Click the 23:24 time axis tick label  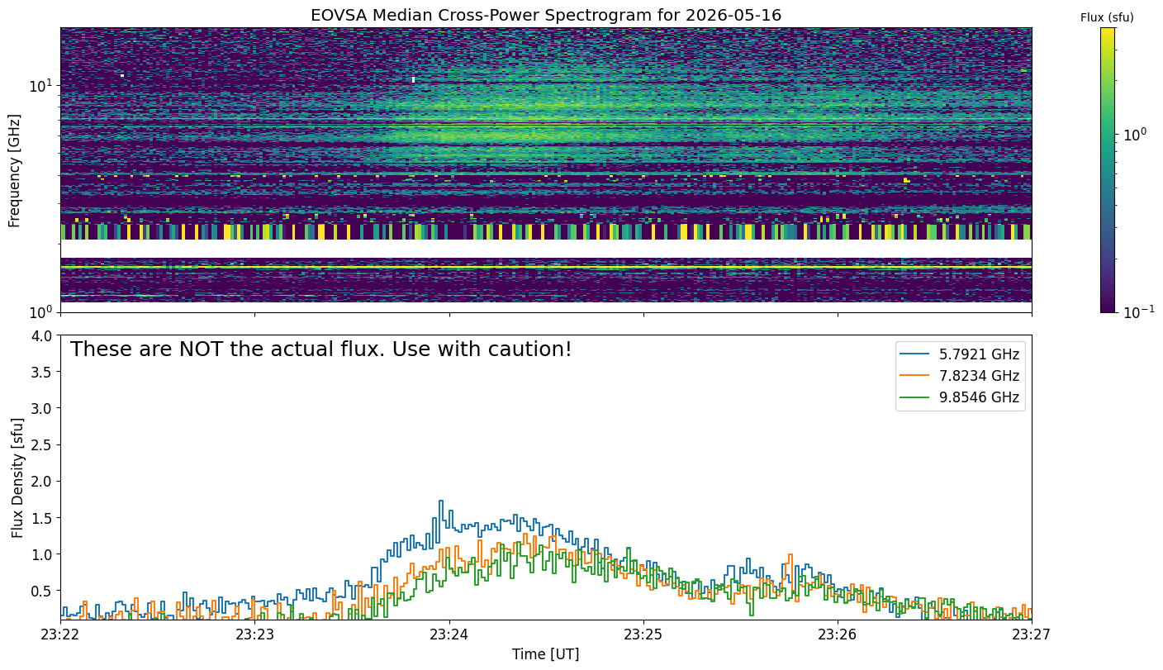coord(449,634)
